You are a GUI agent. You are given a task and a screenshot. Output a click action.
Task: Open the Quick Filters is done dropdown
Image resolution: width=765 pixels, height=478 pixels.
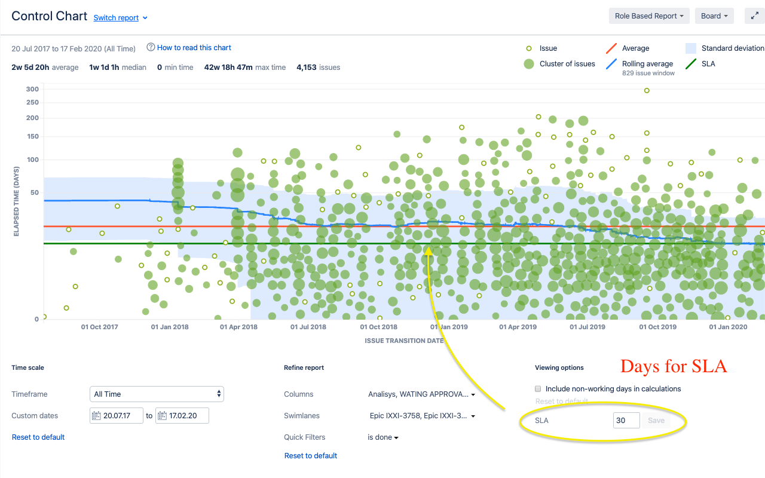383,437
